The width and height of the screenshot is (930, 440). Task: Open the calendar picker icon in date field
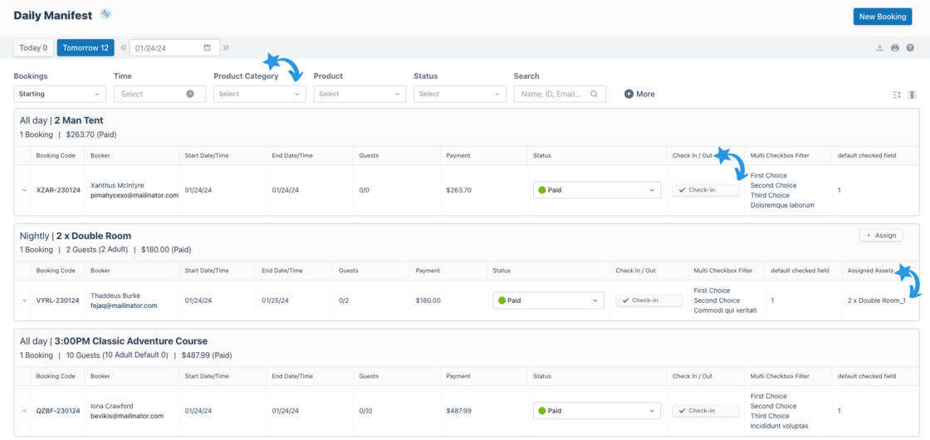(x=207, y=48)
